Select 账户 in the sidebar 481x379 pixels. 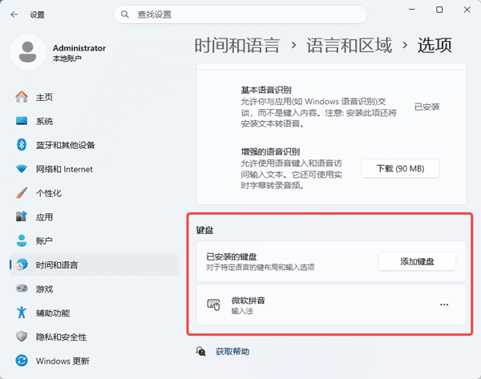point(94,240)
